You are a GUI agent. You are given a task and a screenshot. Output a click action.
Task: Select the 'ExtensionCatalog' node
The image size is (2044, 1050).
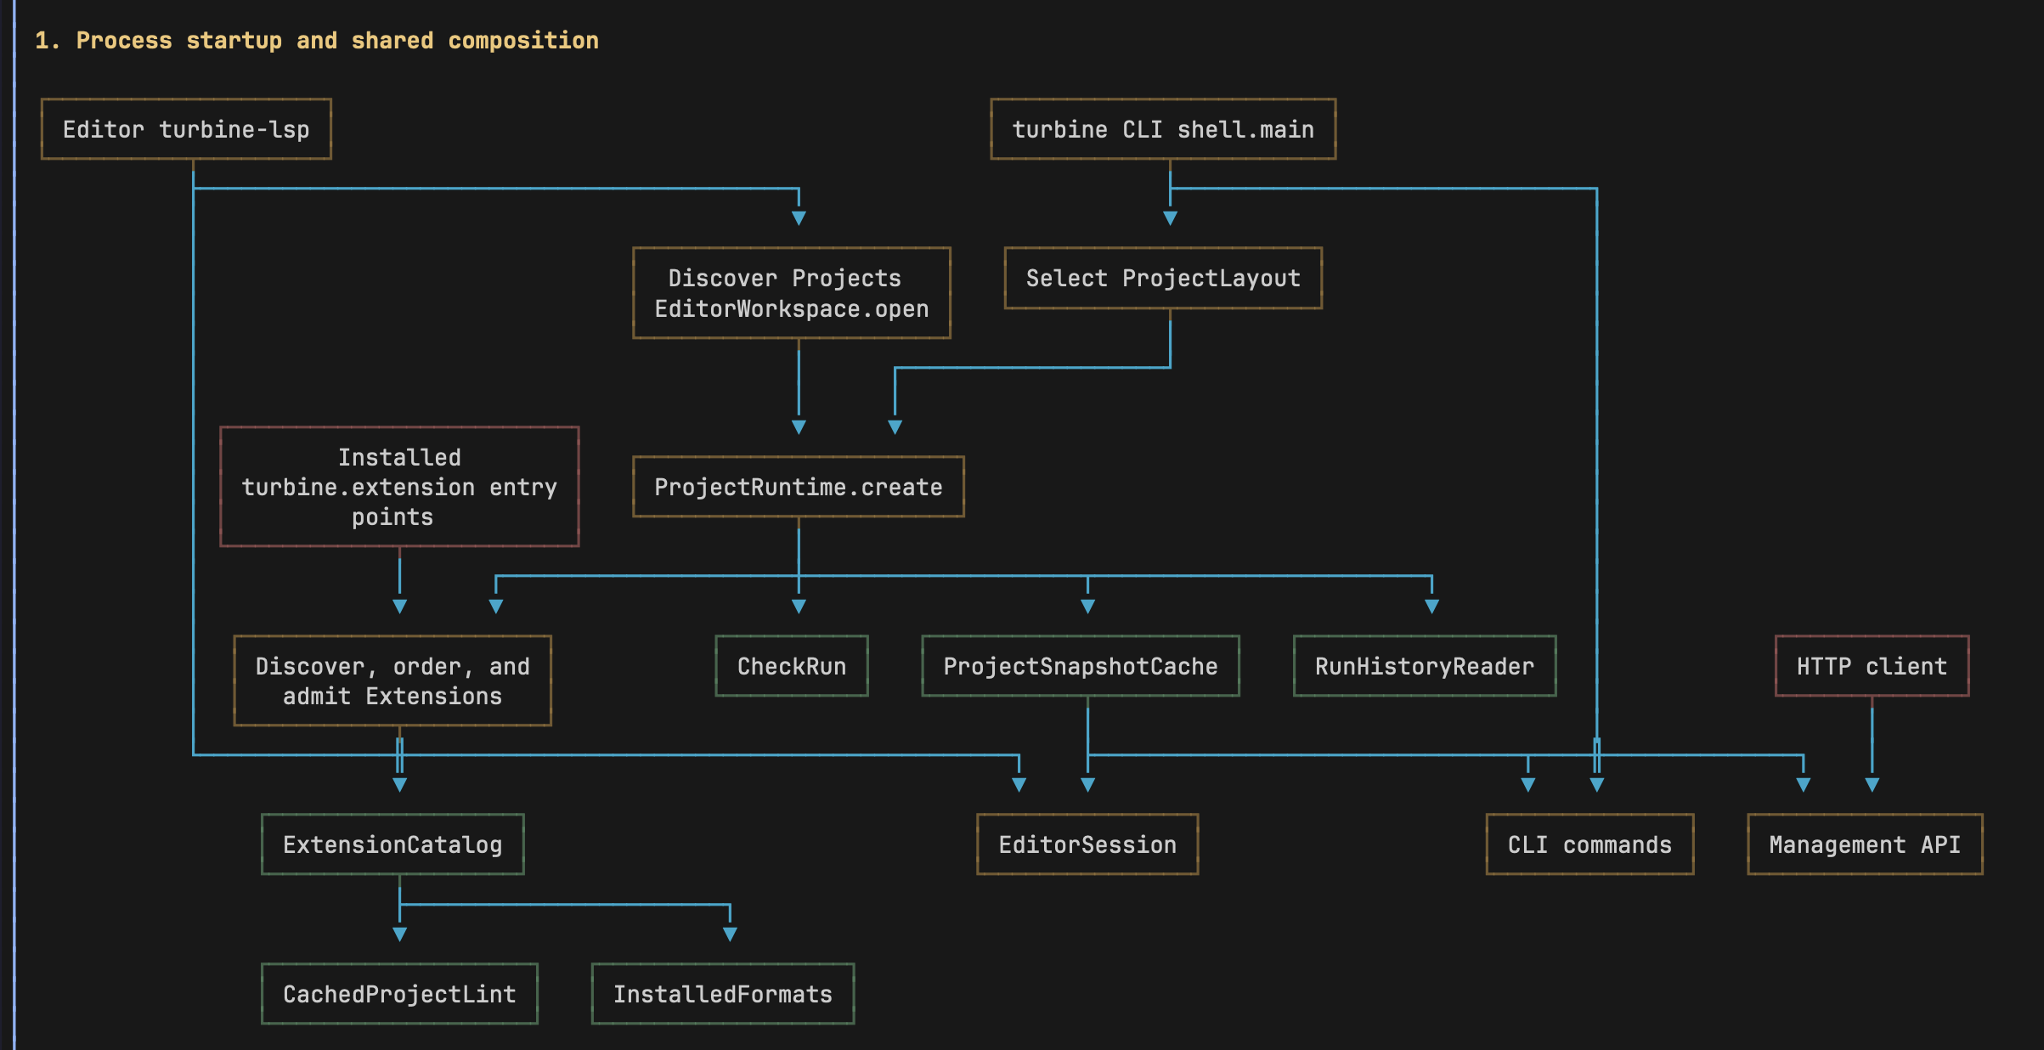pos(392,844)
